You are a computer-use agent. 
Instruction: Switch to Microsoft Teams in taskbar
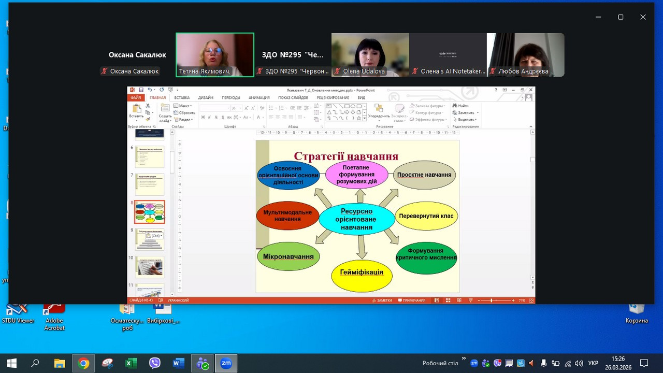coord(202,363)
